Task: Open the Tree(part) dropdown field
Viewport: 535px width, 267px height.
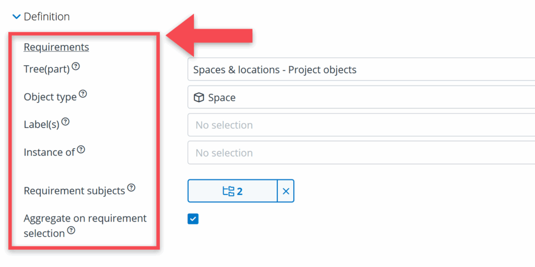Action: 360,70
